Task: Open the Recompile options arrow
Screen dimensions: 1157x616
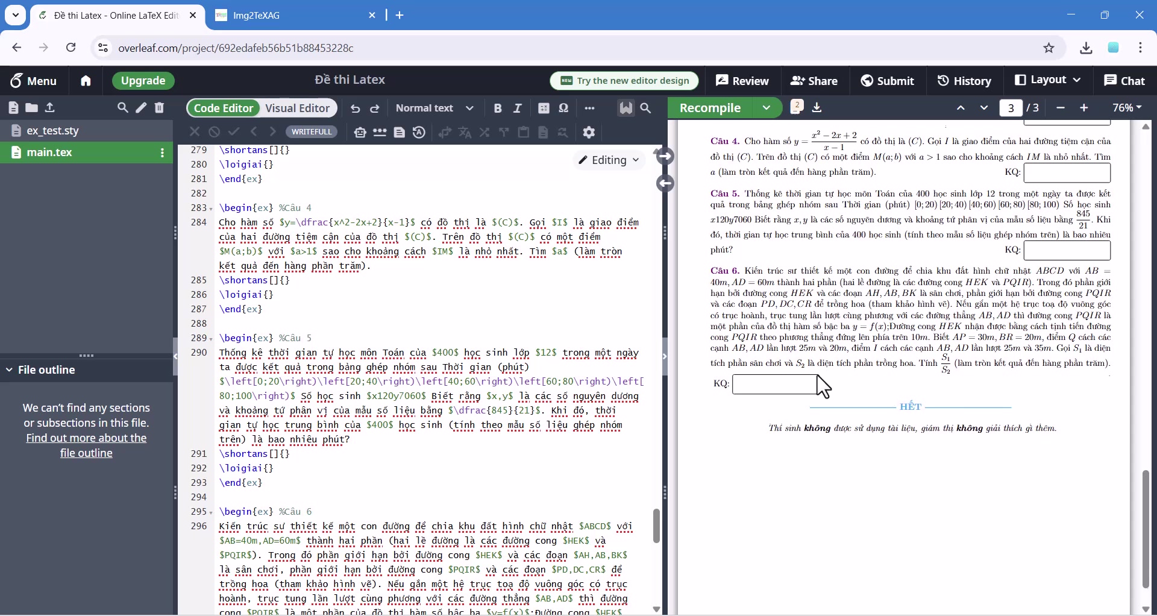Action: pyautogui.click(x=767, y=108)
